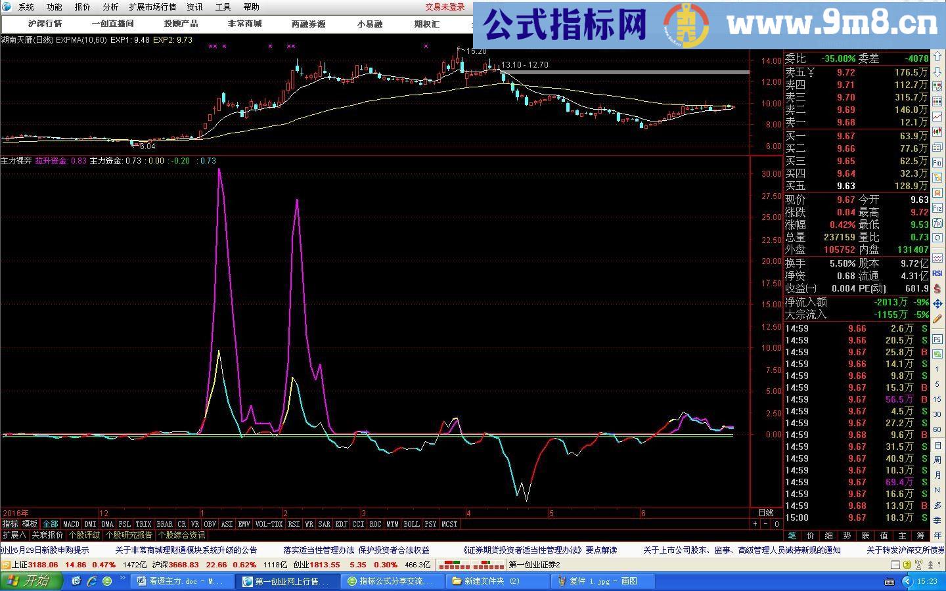Image resolution: width=946 pixels, height=591 pixels.
Task: Click the F12 trading icon in sidebar
Action: 937,208
